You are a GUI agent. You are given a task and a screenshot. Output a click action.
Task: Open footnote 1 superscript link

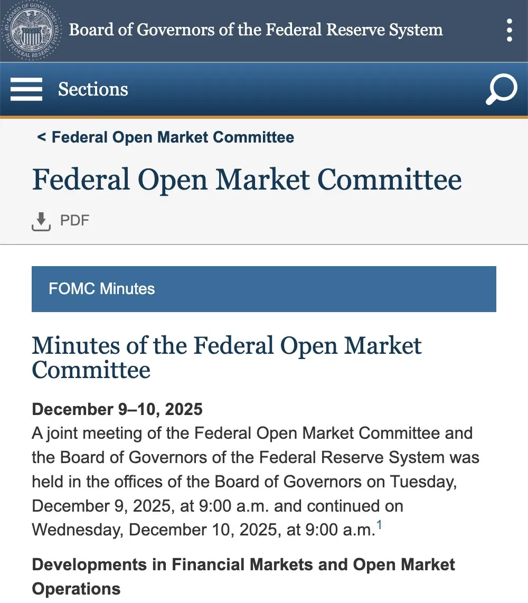tap(379, 524)
